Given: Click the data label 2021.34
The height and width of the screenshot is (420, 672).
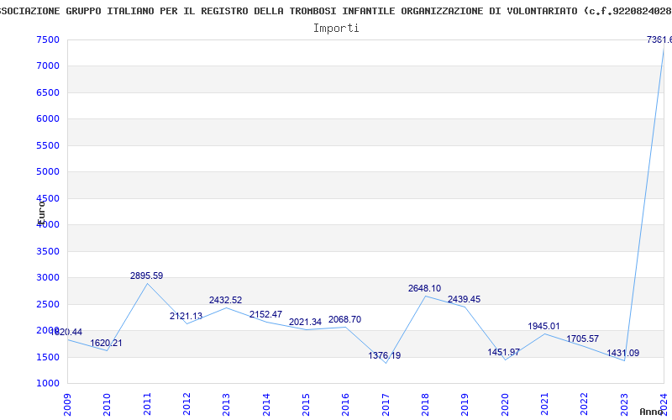Looking at the screenshot, I should click(x=305, y=323).
